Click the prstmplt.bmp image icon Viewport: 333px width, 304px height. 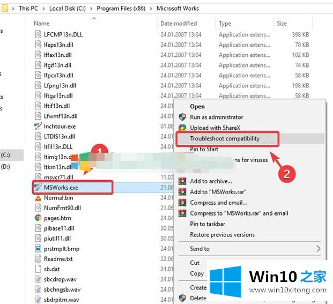[38, 248]
